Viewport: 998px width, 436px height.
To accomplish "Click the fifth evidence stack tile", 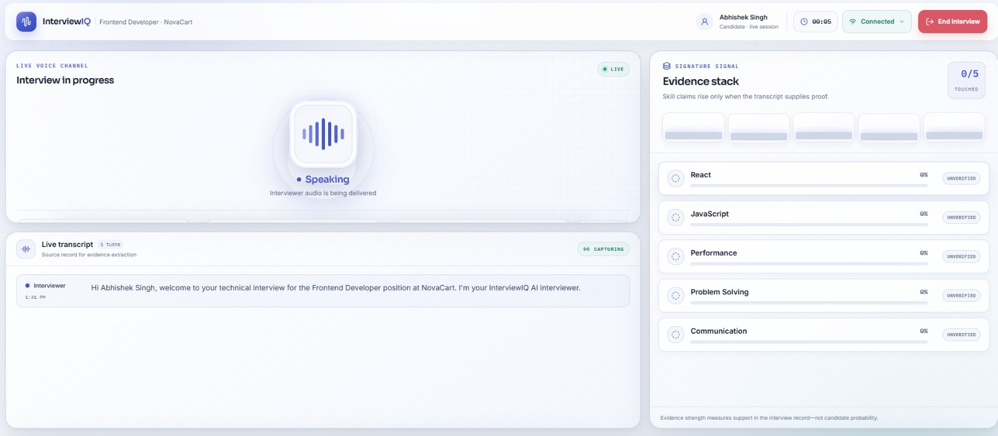I will 954,127.
